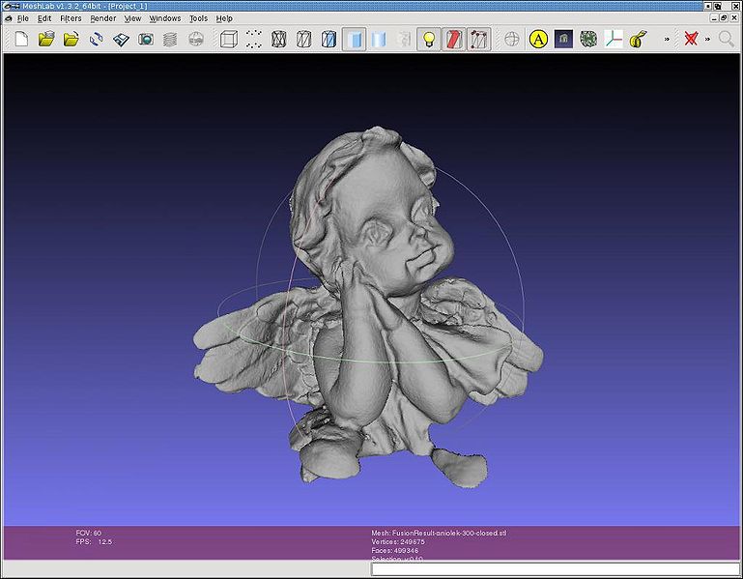
Task: Click the text field in the status bar
Action: [555, 569]
